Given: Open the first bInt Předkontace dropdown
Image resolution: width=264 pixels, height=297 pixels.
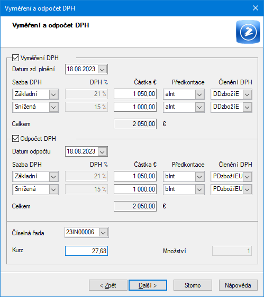Looking at the screenshot, I should pyautogui.click(x=199, y=177).
